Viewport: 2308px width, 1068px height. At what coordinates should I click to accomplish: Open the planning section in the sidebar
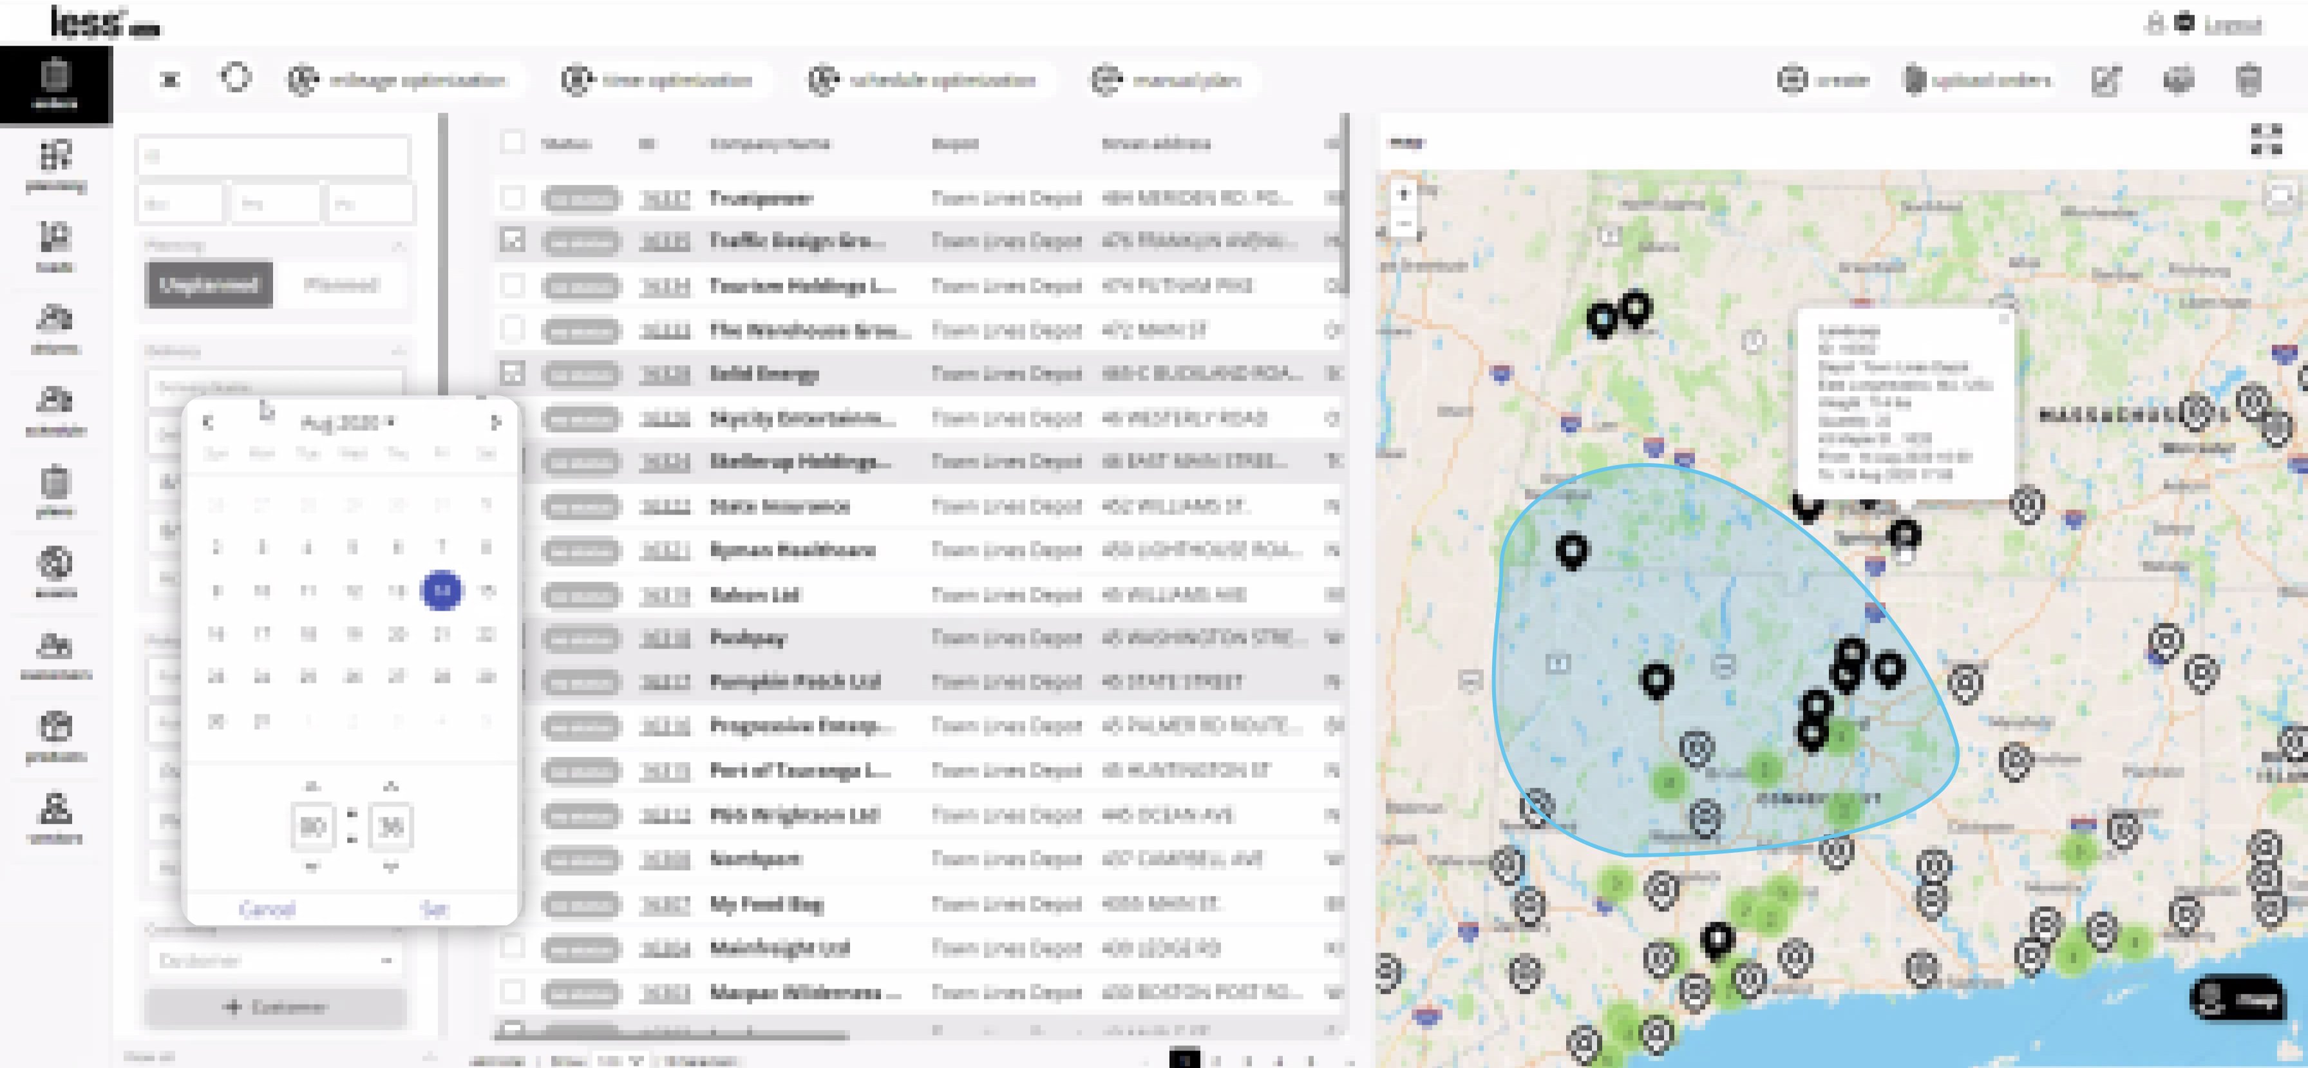(55, 166)
